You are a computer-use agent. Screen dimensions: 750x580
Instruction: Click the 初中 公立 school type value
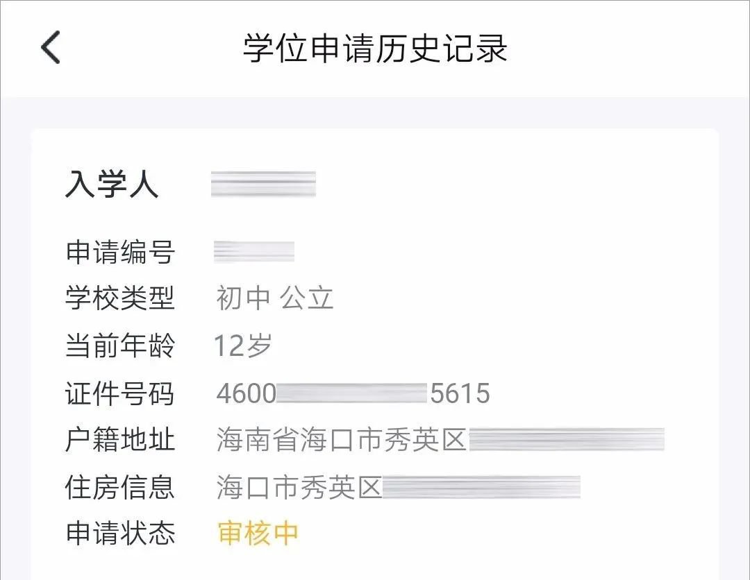275,298
